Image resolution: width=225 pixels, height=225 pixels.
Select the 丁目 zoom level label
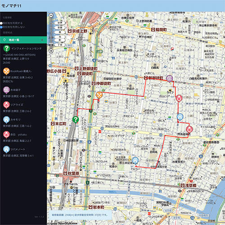(x=60, y=45)
